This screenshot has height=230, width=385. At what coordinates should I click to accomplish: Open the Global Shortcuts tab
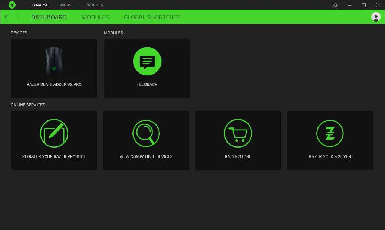coord(152,17)
